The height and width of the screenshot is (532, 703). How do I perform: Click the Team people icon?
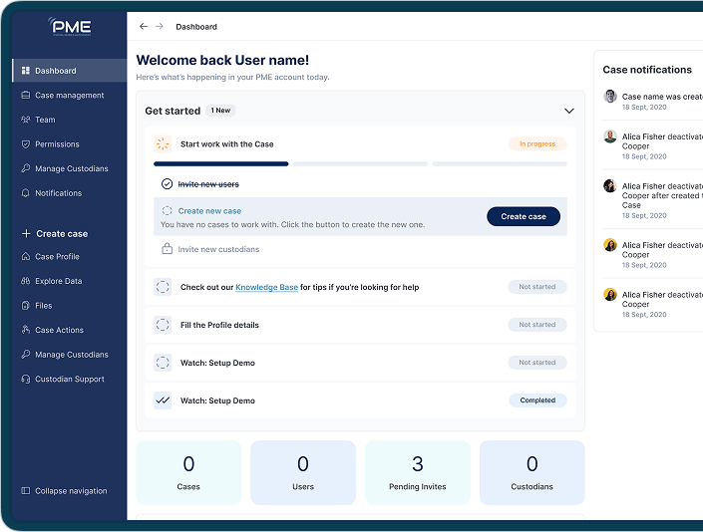(x=26, y=120)
